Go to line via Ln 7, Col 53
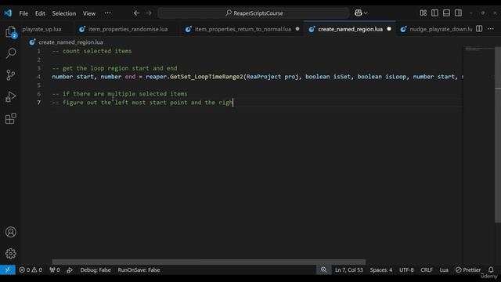This screenshot has width=501, height=282. (348, 269)
